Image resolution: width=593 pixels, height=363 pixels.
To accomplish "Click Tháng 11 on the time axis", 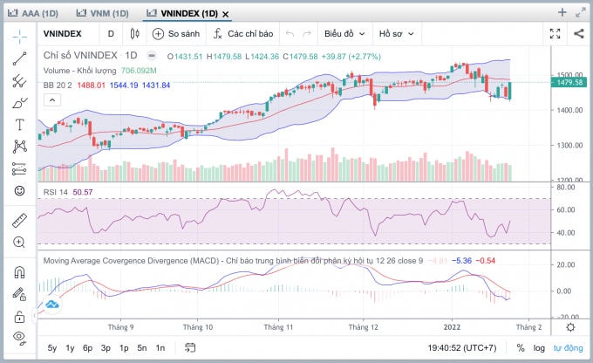I will tap(278, 327).
